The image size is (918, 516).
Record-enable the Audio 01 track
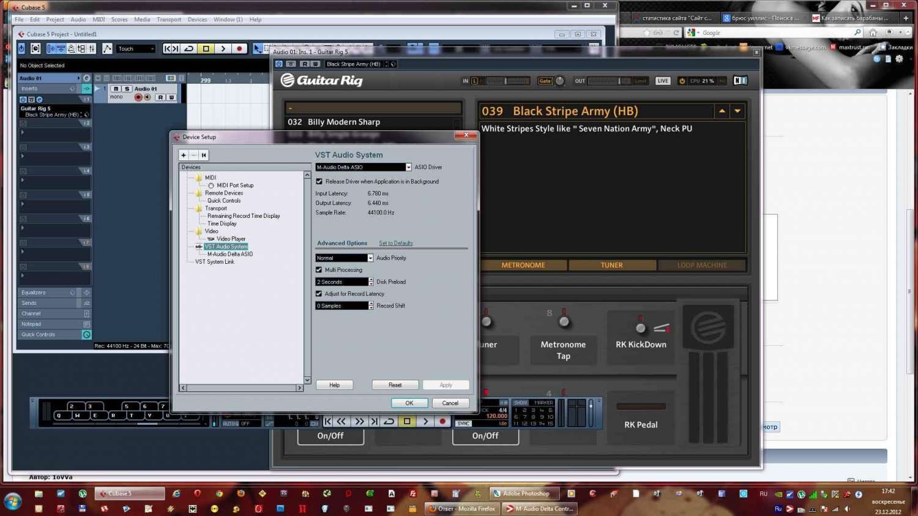coord(138,97)
